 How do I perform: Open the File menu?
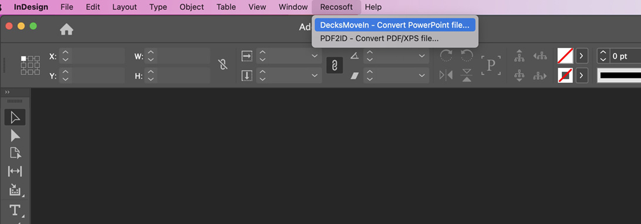click(67, 7)
